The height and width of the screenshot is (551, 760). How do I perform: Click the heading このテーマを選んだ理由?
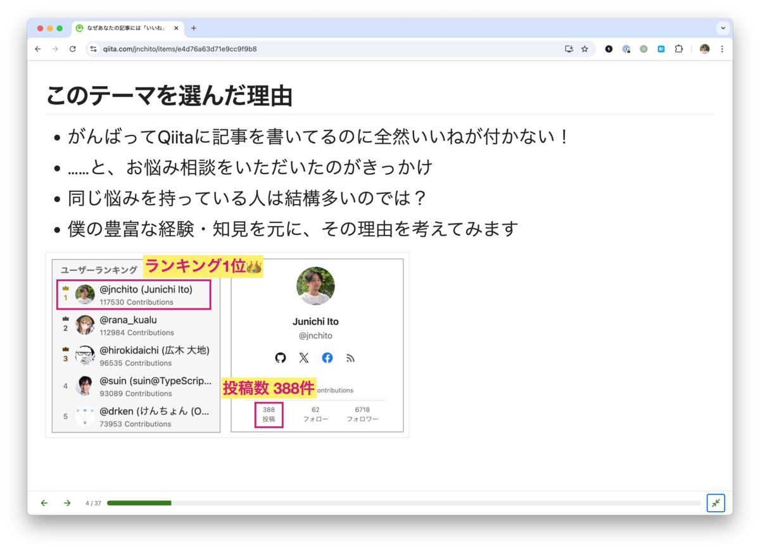pos(169,96)
